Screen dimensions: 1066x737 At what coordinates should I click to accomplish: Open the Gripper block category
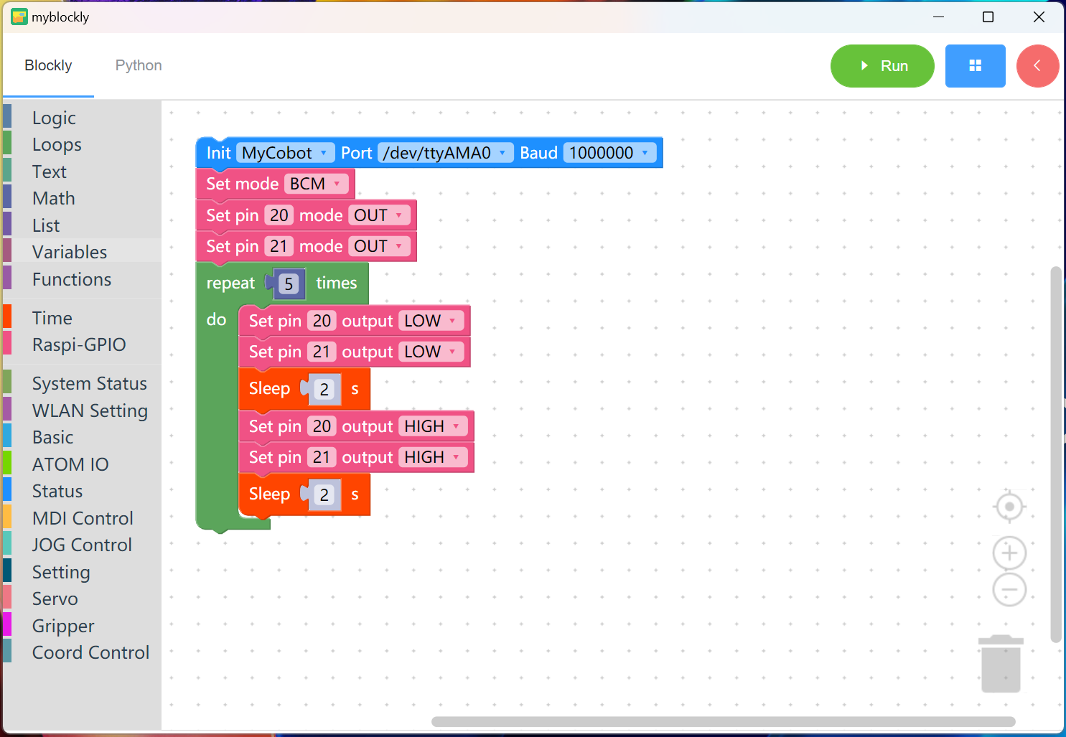82,626
